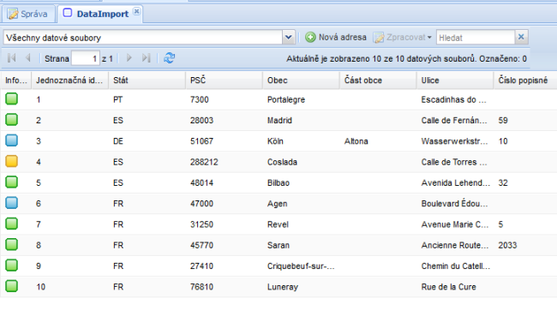Select the Criquebeuf-sur-... cell
Screen dimensions: 557x316
(x=301, y=266)
